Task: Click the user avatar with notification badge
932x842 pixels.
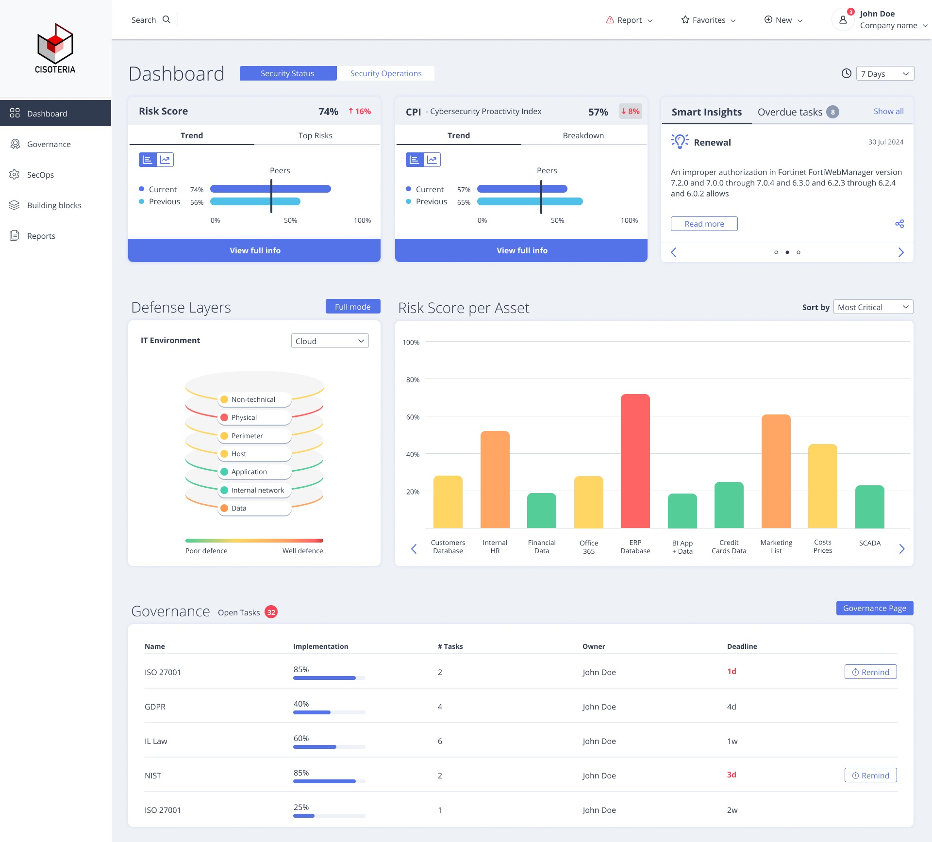Action: pos(843,20)
